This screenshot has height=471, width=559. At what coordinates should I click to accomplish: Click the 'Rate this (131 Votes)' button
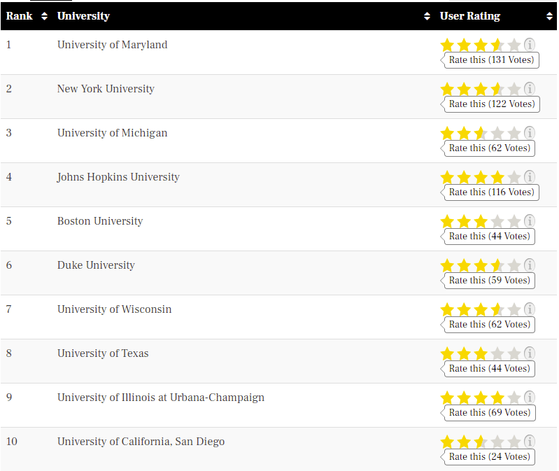(491, 60)
